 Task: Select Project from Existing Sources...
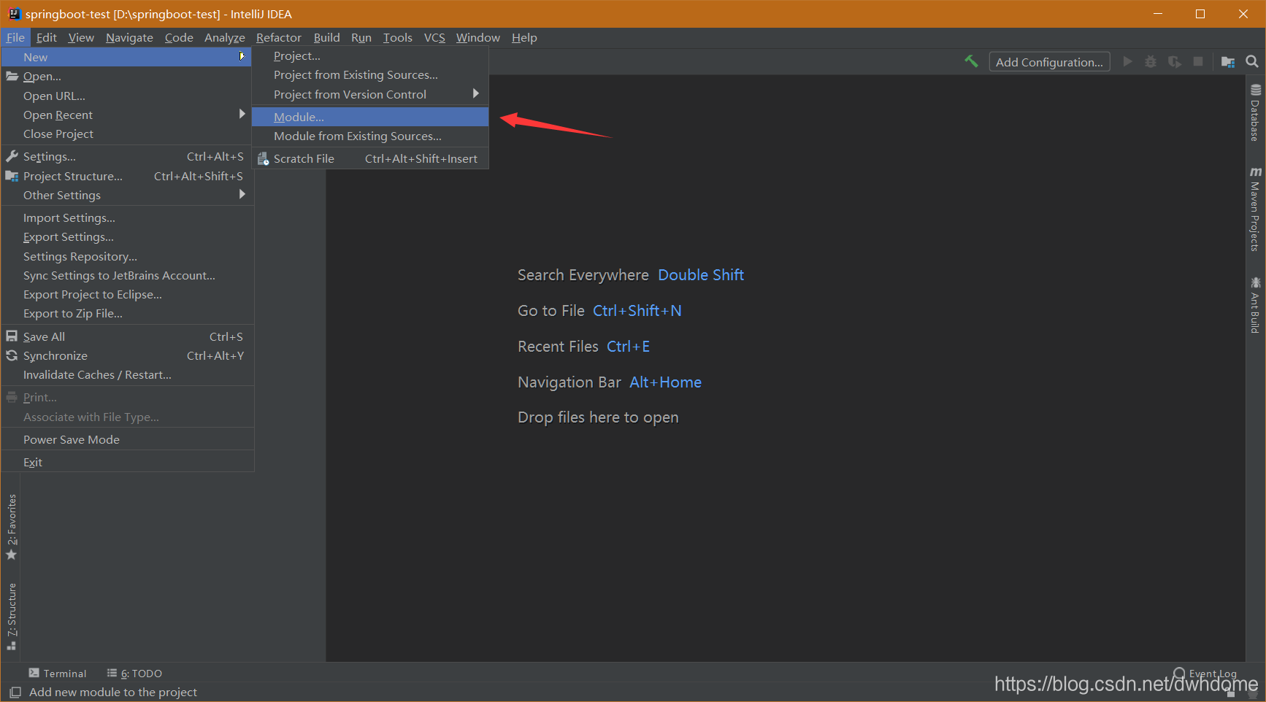point(370,74)
